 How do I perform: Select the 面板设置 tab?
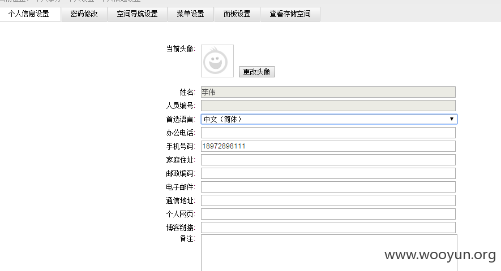[237, 14]
